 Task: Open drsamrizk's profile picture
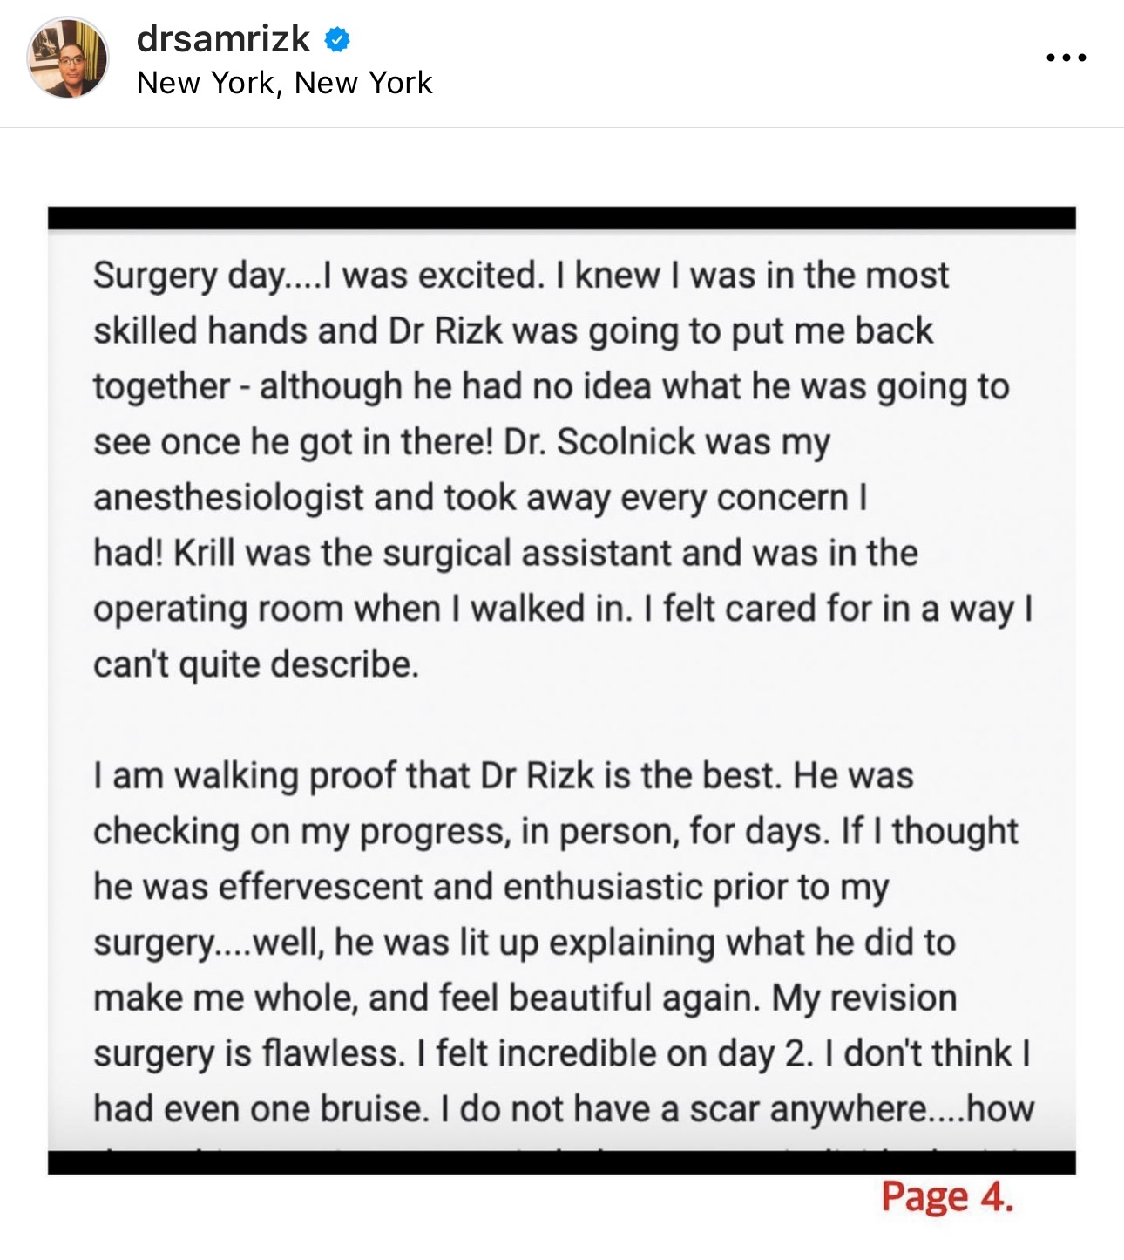coord(68,58)
